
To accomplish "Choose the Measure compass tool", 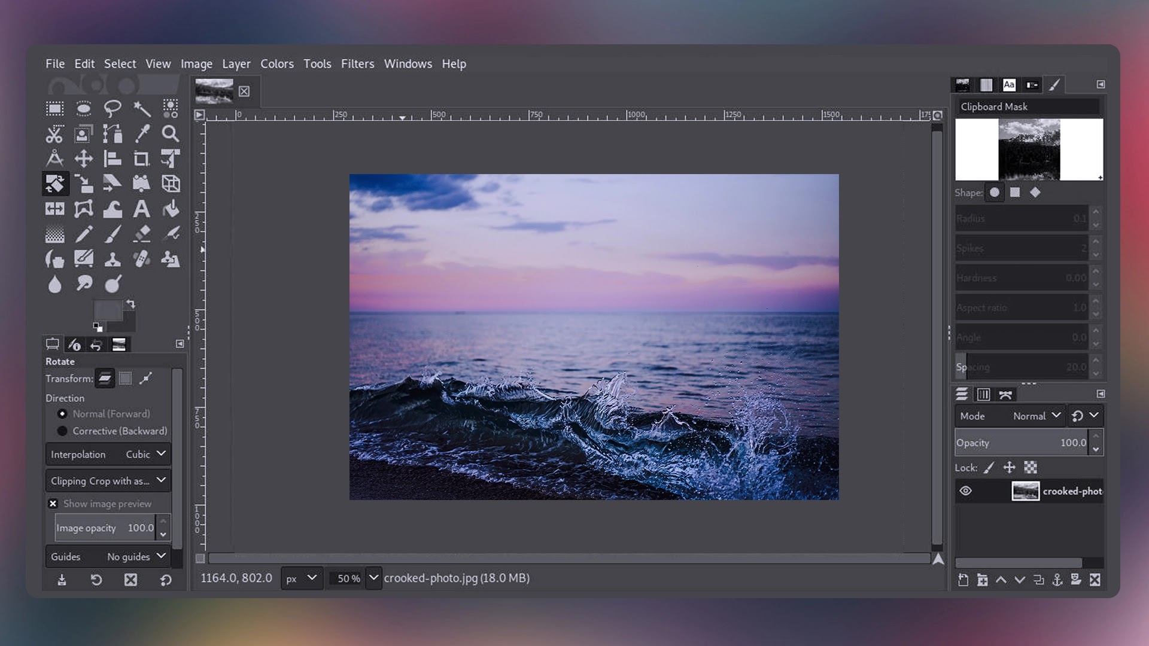I will (x=54, y=159).
